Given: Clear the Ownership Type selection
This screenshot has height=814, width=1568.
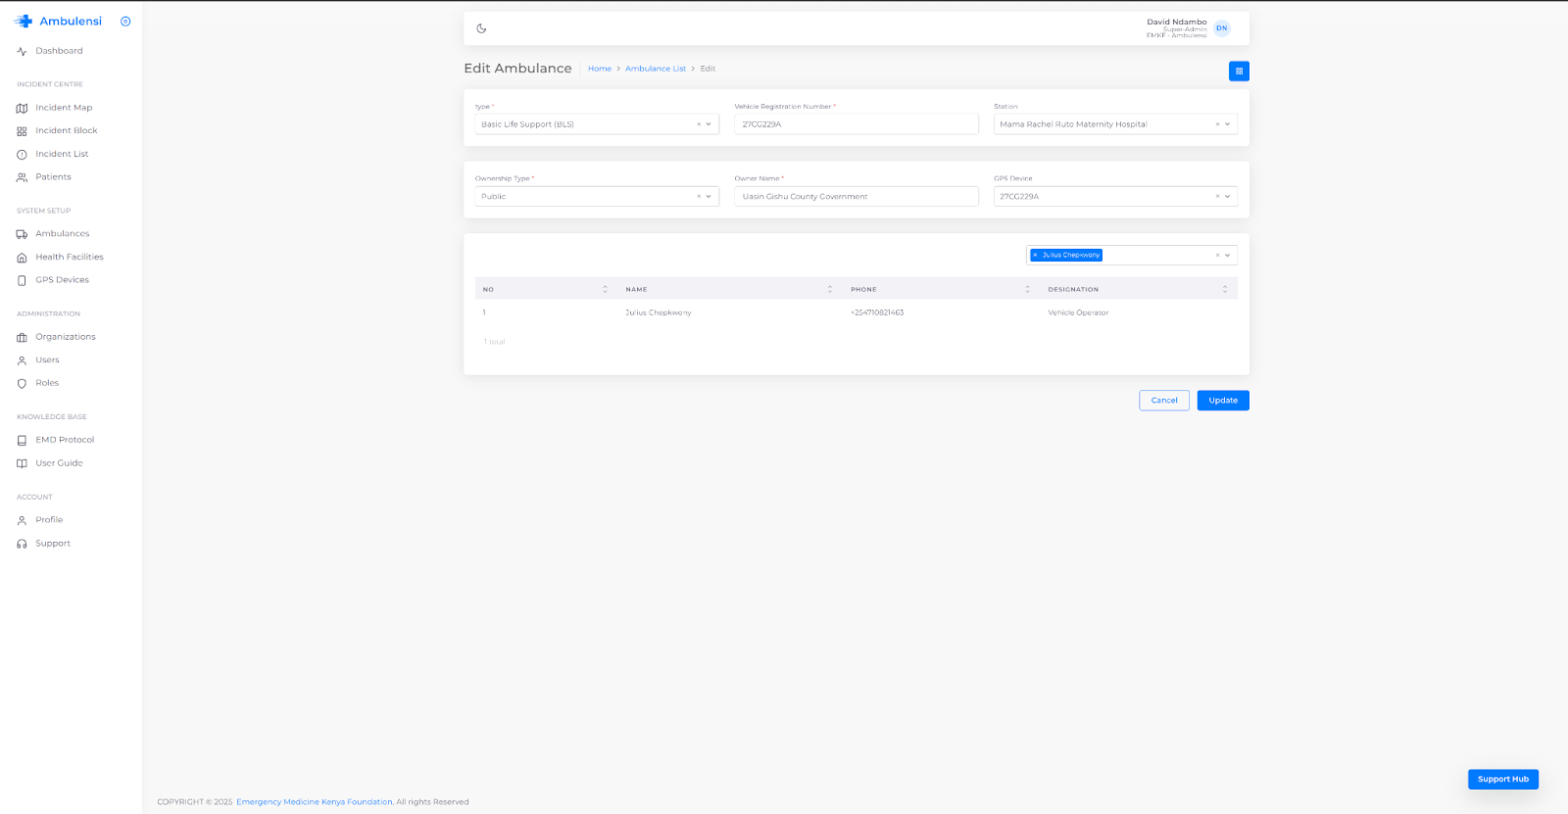Looking at the screenshot, I should click(x=699, y=197).
